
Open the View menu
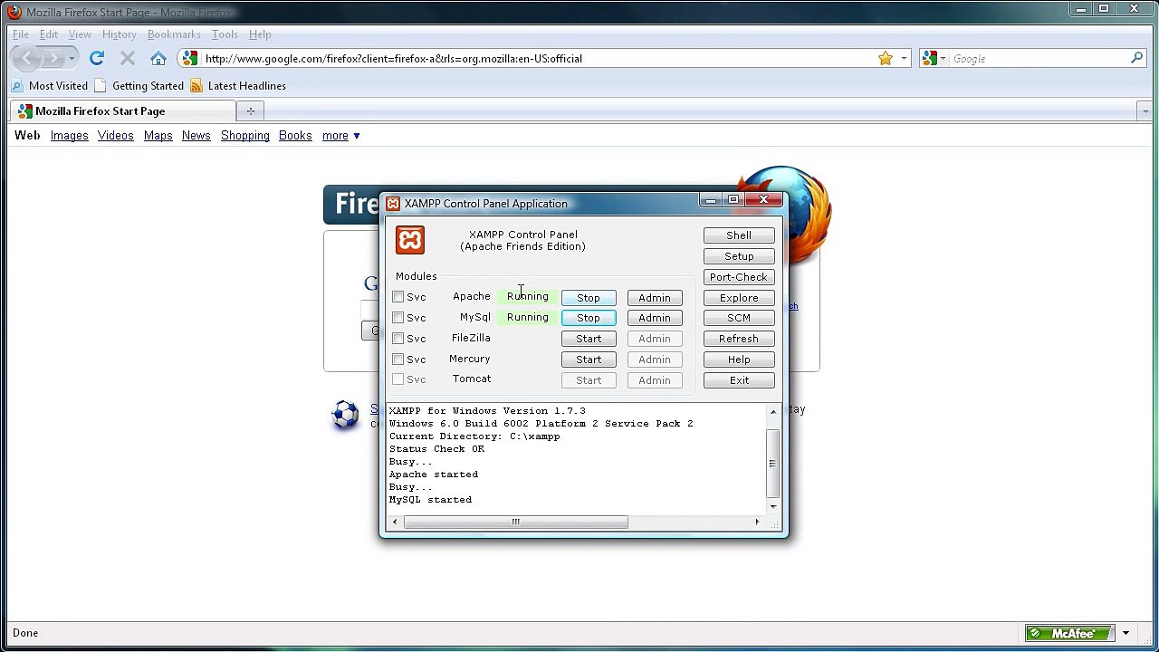coord(80,34)
